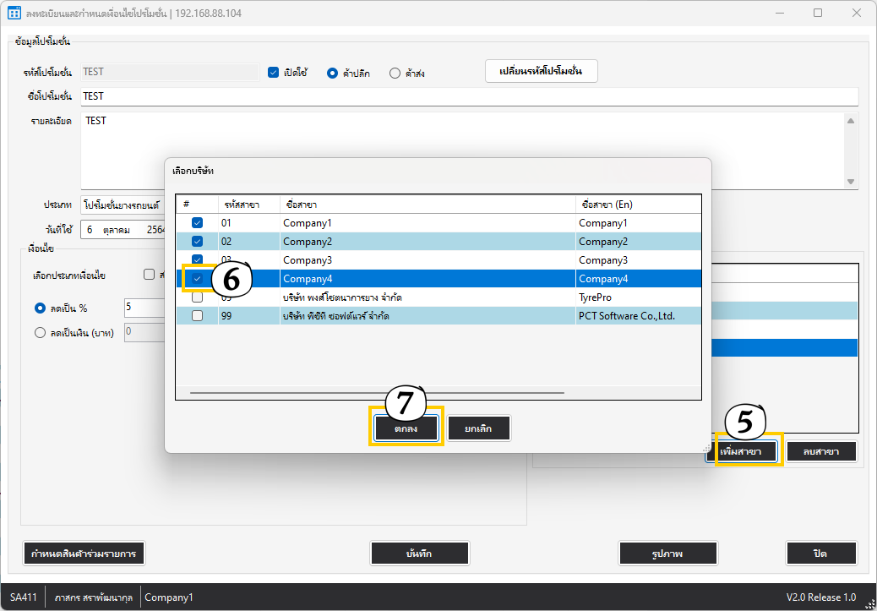Click the scroll up arrow in details box

point(851,121)
